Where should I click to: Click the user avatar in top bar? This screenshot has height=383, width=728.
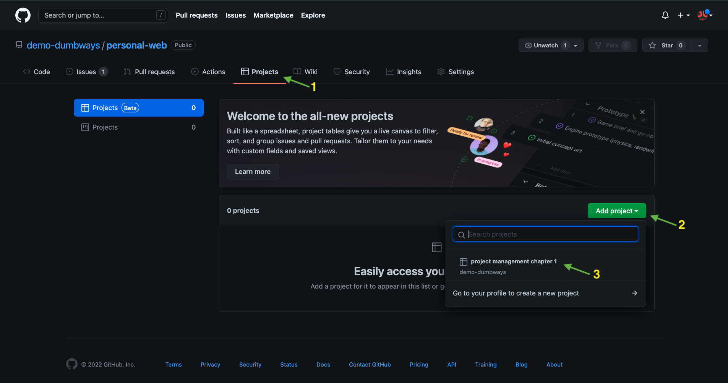tap(702, 15)
